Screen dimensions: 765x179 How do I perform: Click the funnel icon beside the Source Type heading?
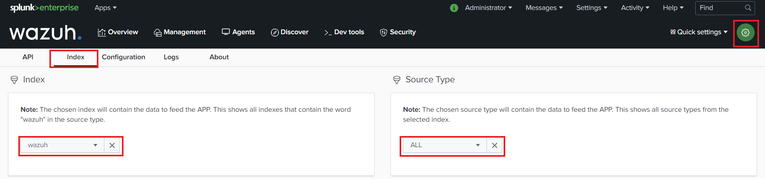[397, 80]
